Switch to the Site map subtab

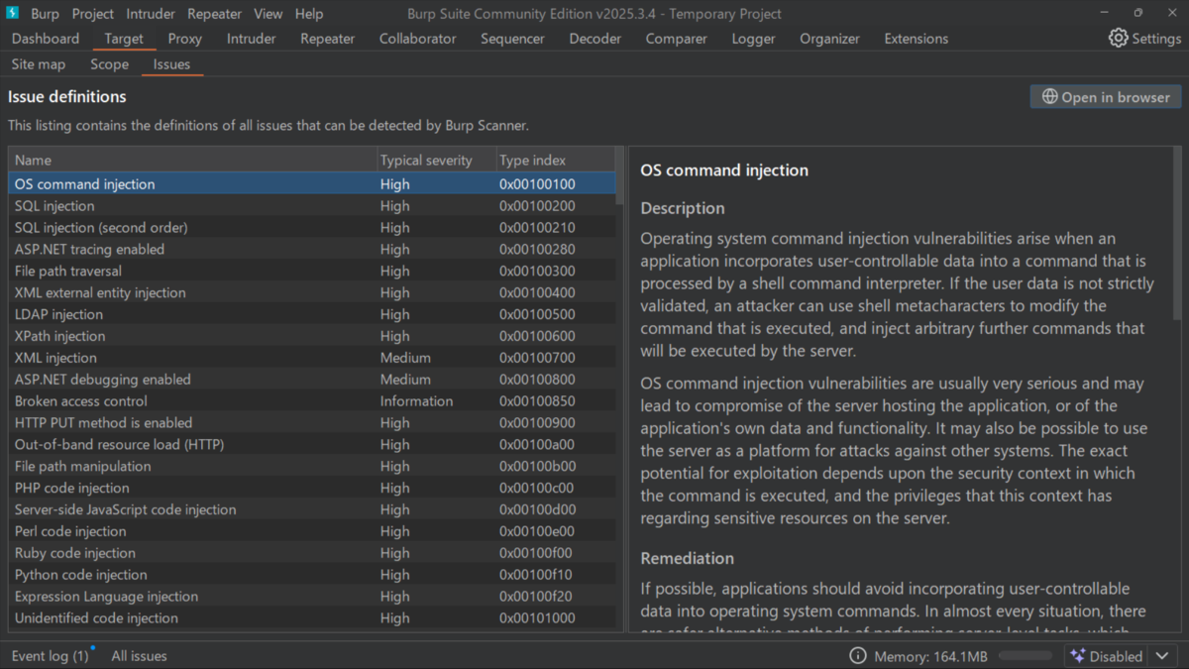click(x=39, y=64)
